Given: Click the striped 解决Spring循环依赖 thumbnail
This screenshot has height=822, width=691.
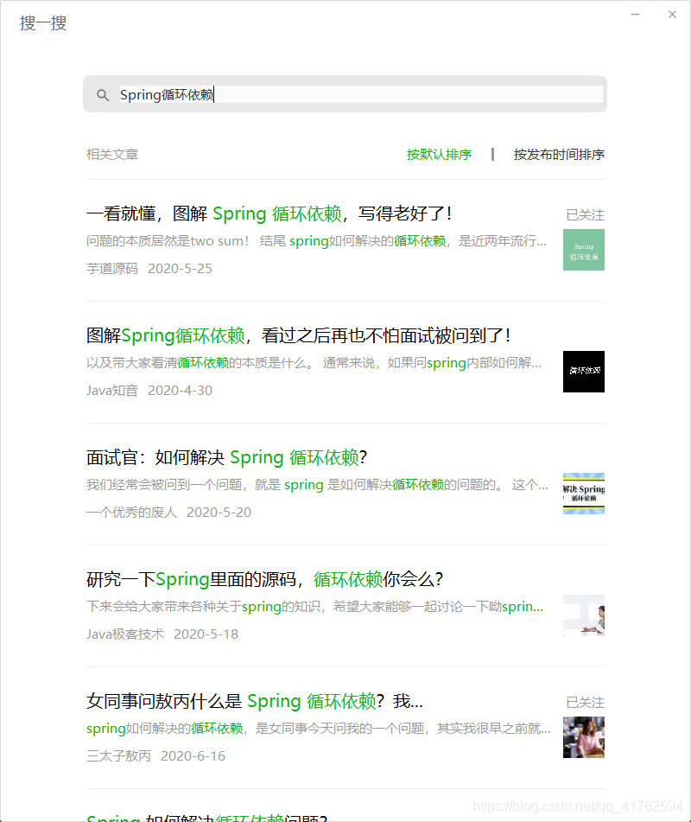Looking at the screenshot, I should click(x=584, y=494).
